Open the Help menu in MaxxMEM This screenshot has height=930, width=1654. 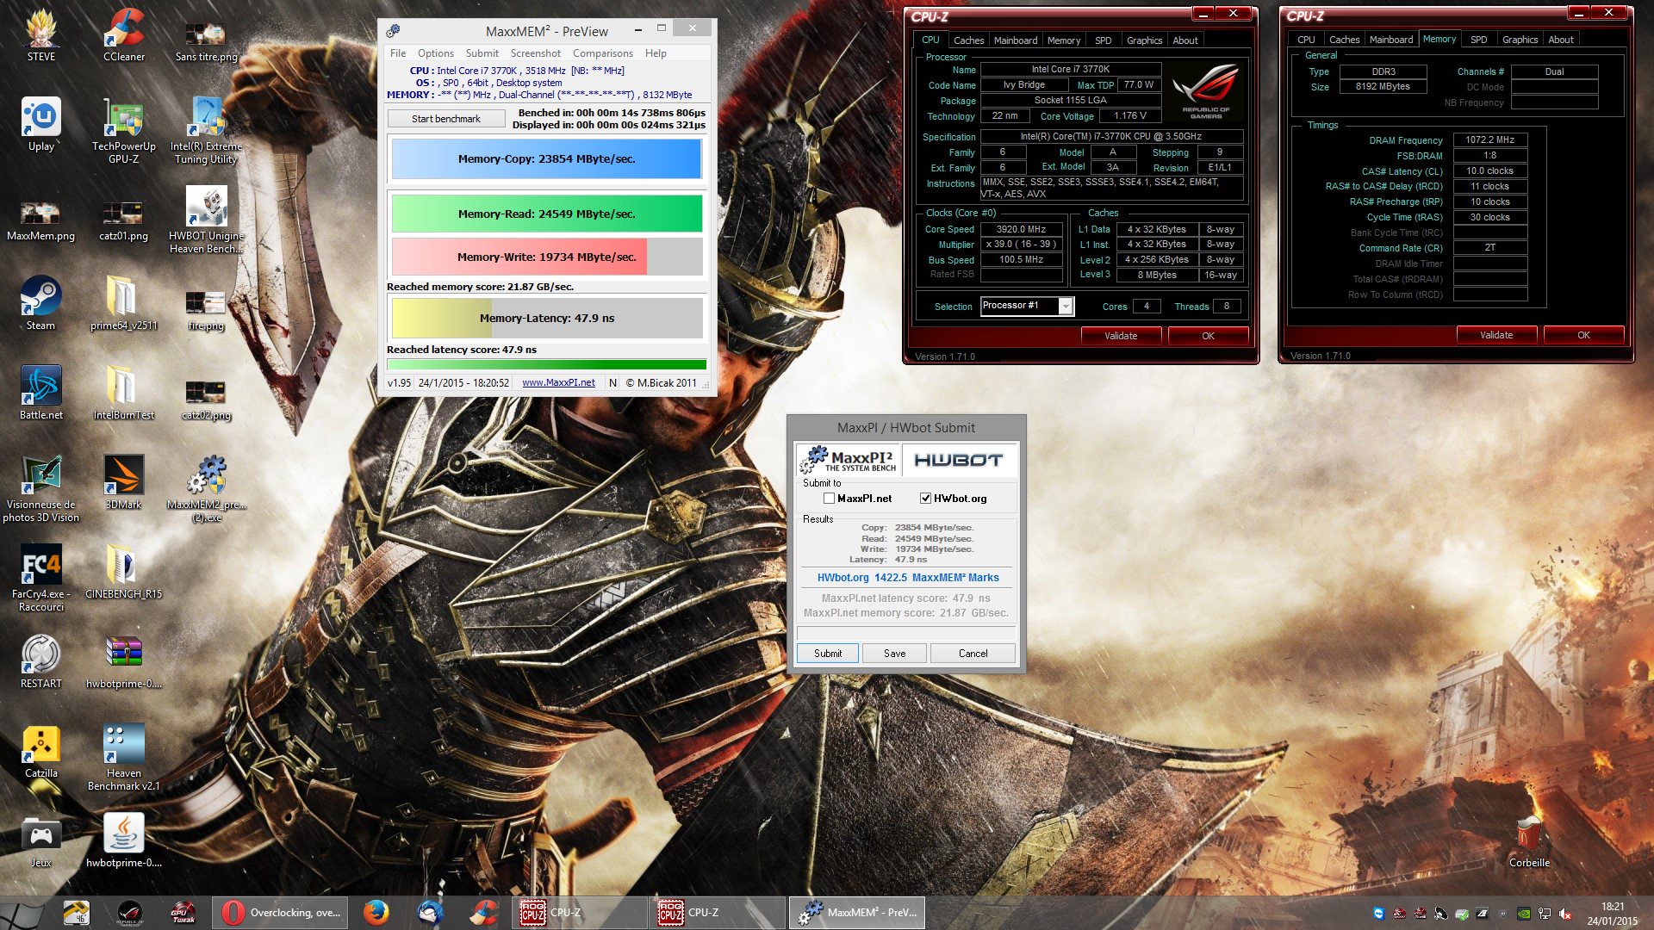click(x=656, y=53)
